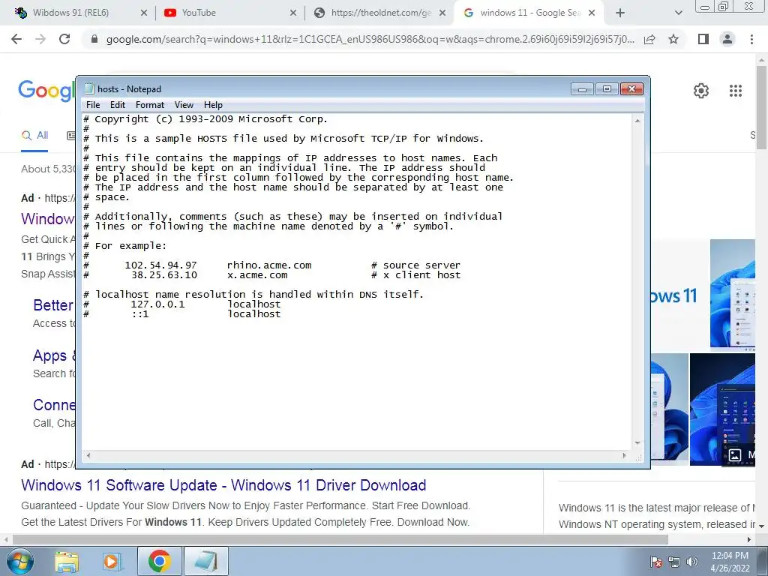Click on x.acme.com in hosts file
The width and height of the screenshot is (768, 576).
(257, 275)
